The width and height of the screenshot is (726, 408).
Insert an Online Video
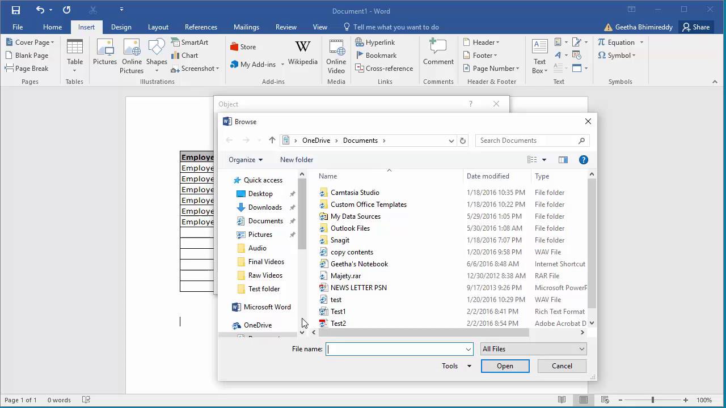click(336, 56)
